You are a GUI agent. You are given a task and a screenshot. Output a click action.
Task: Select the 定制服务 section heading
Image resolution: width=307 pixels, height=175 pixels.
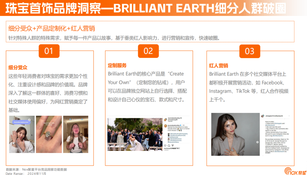117,66
